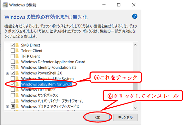Image resolution: width=183 pixels, height=125 pixels.
Task: Enable the Windows サンドボックス checkbox
Action: point(13,95)
